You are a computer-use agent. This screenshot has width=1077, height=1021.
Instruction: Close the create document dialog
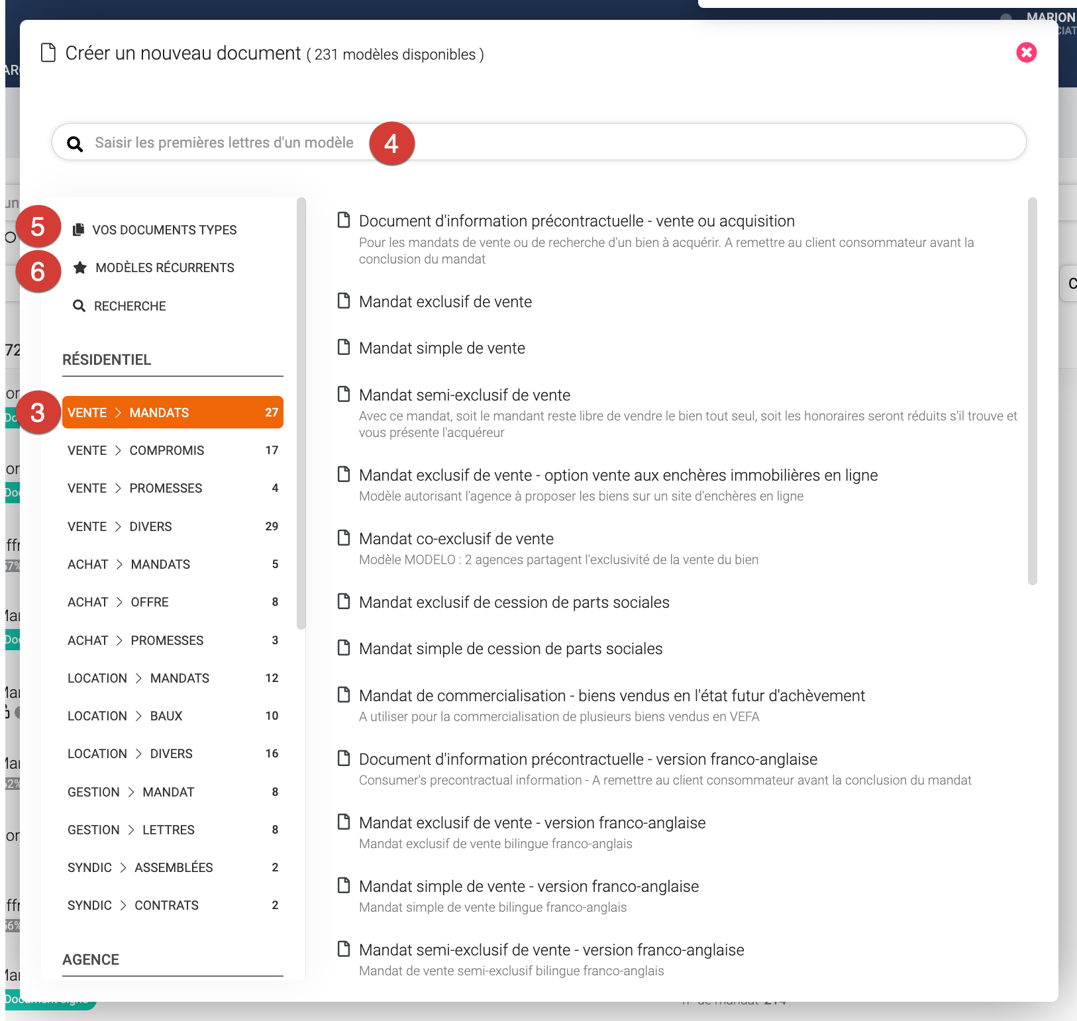[1026, 52]
